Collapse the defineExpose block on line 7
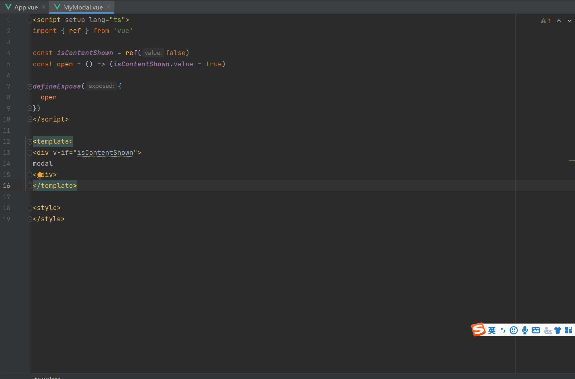 [30, 86]
